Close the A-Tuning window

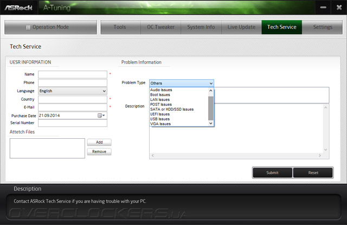339,8
